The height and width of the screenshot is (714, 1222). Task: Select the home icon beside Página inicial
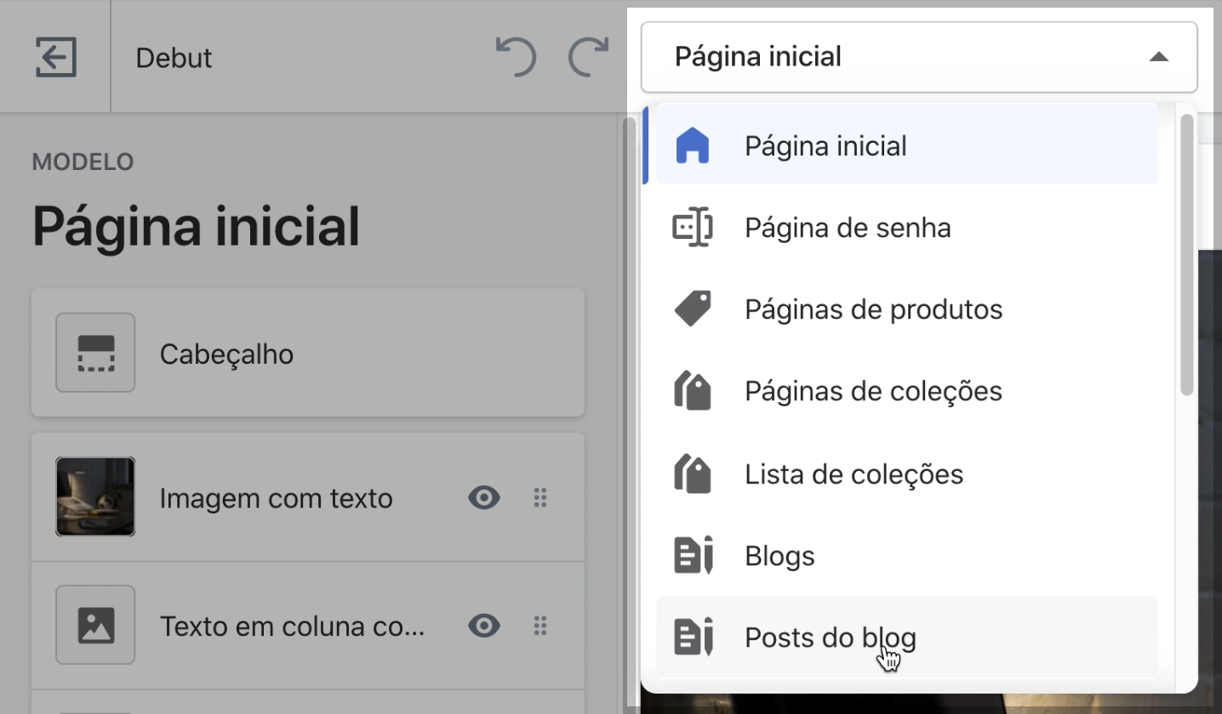[694, 145]
